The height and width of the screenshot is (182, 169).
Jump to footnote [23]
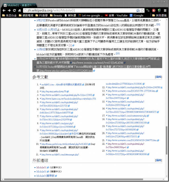[x=118, y=53]
